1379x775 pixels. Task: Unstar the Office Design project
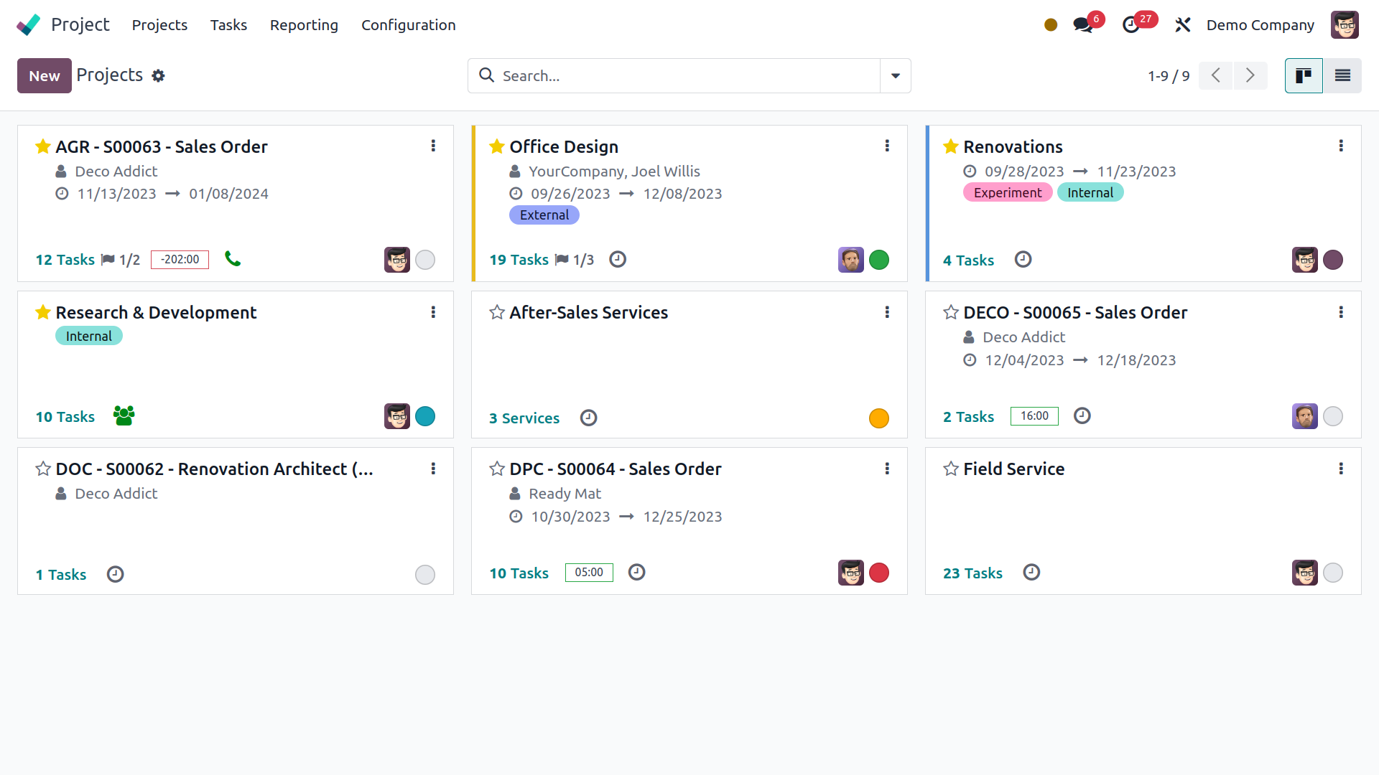(496, 146)
